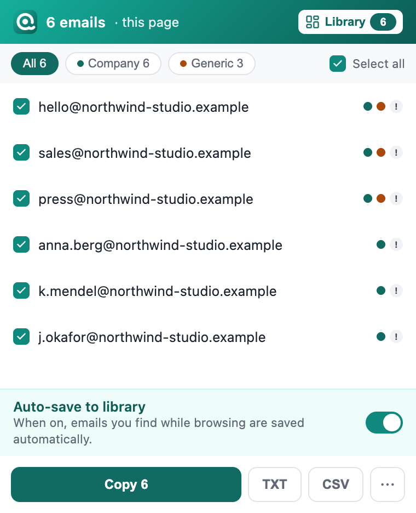Click the orange generic dot on press@ row
The width and height of the screenshot is (416, 513).
click(x=381, y=198)
